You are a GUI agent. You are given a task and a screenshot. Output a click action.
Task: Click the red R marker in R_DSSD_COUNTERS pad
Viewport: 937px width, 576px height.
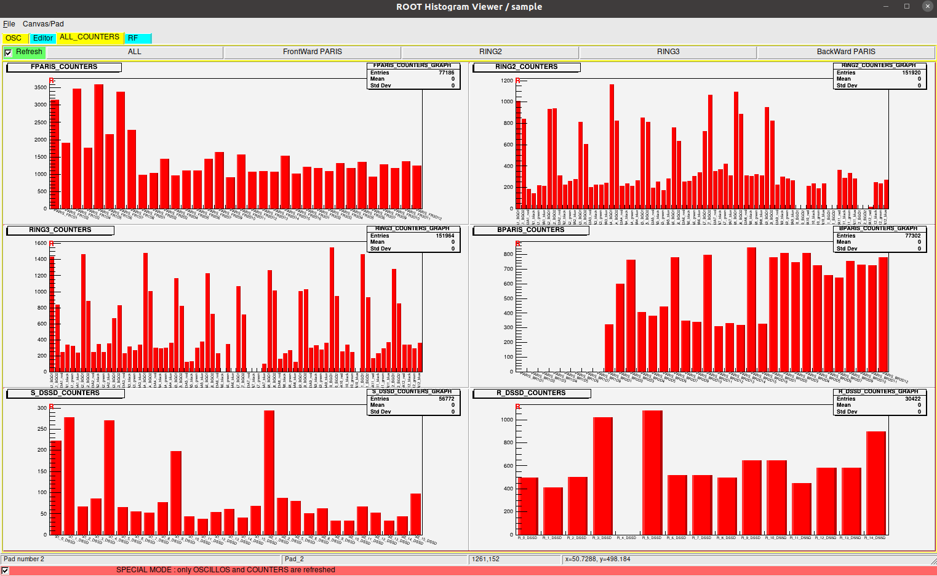[518, 407]
